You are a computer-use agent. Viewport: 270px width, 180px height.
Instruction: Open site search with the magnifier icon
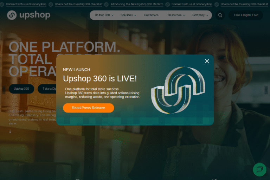220,15
